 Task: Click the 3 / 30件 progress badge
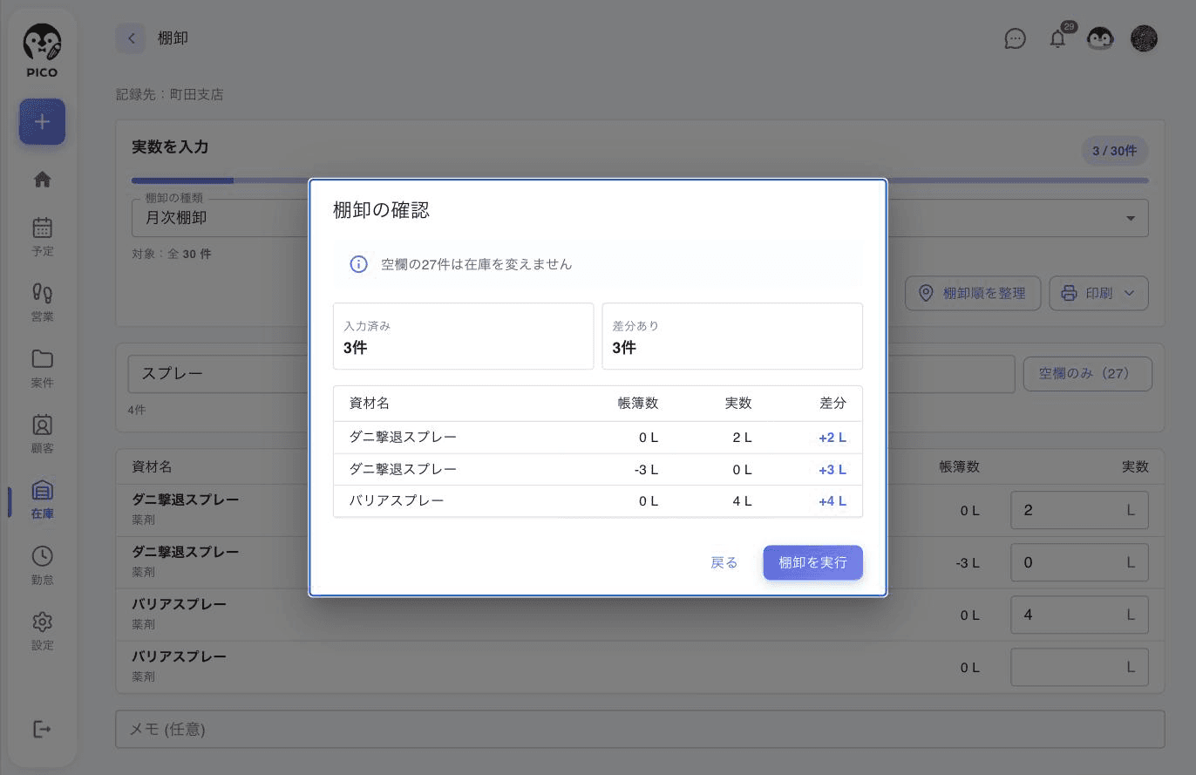(x=1115, y=151)
